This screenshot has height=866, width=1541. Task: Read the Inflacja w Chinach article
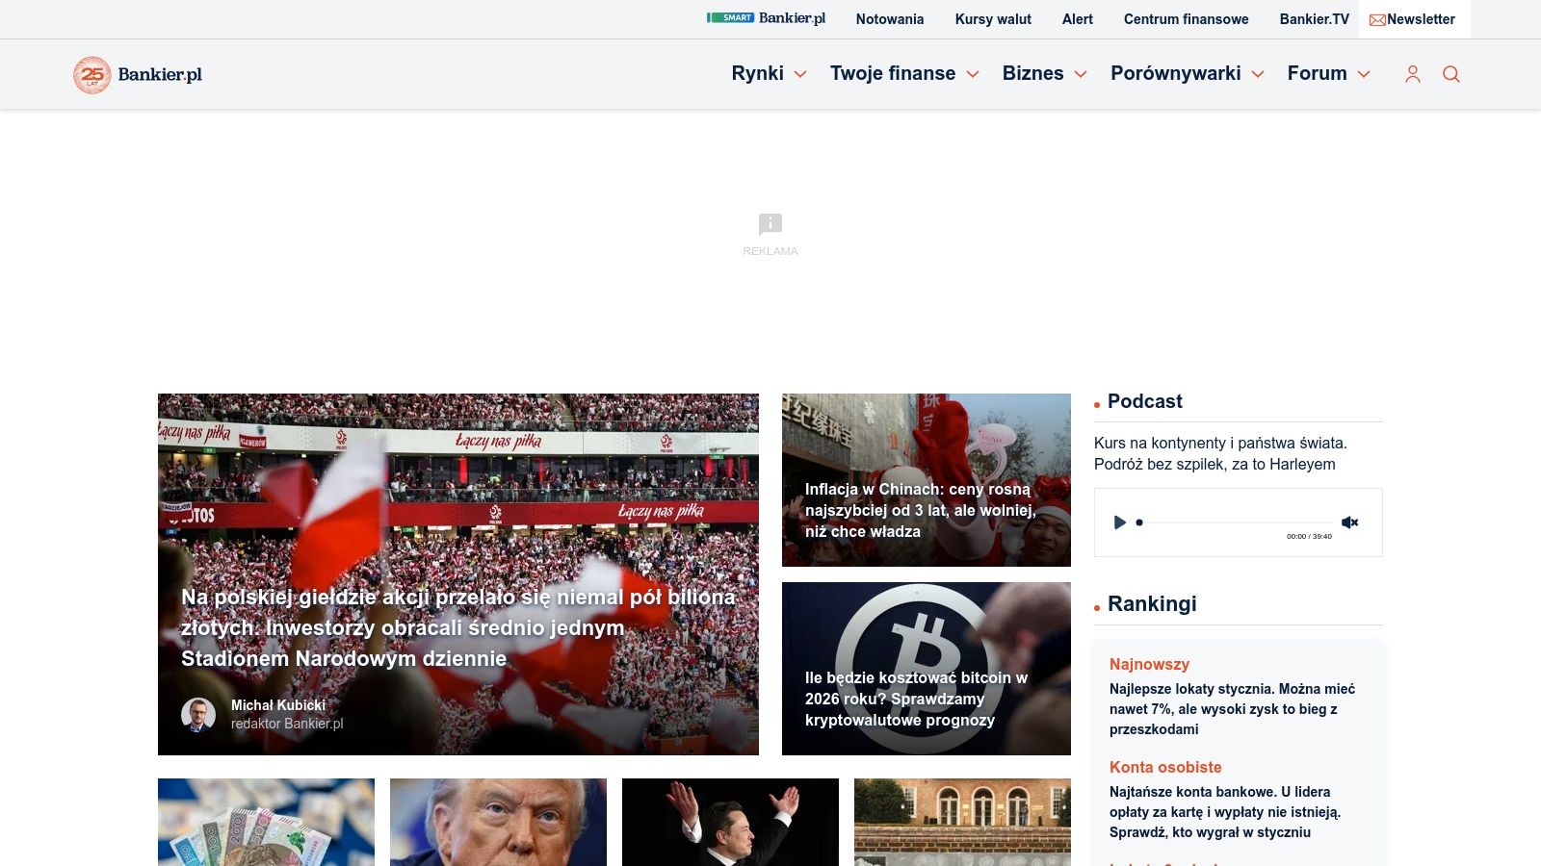coord(921,510)
